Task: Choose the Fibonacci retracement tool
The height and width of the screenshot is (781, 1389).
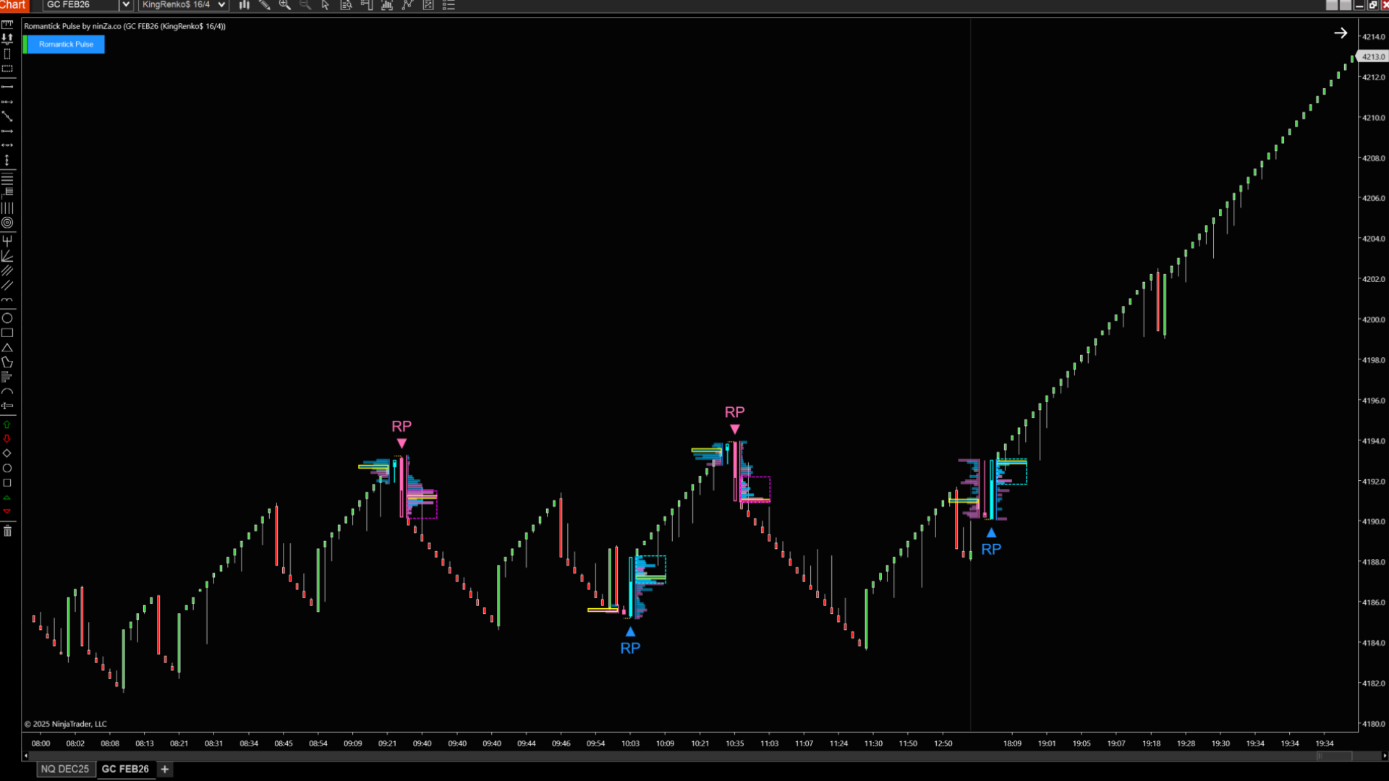Action: coord(7,178)
